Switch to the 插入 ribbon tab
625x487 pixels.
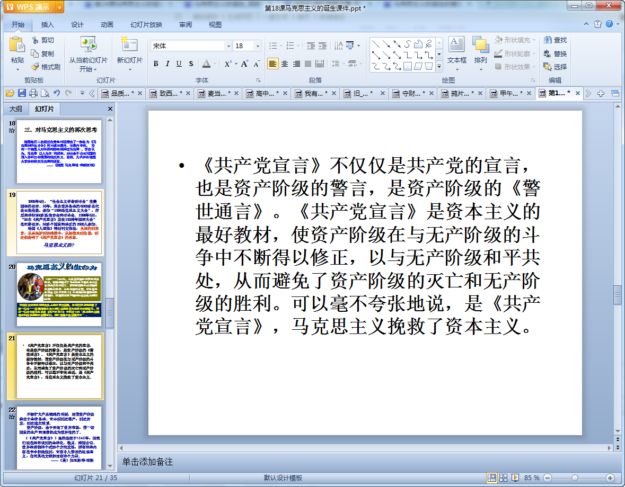coord(47,25)
